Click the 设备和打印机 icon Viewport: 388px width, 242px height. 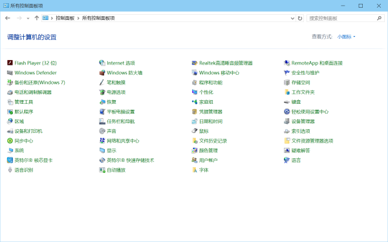coord(10,131)
